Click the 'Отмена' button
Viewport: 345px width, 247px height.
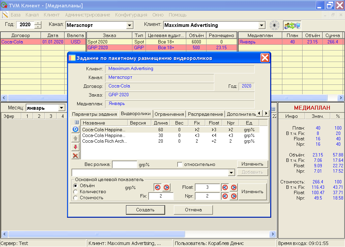[193, 210]
